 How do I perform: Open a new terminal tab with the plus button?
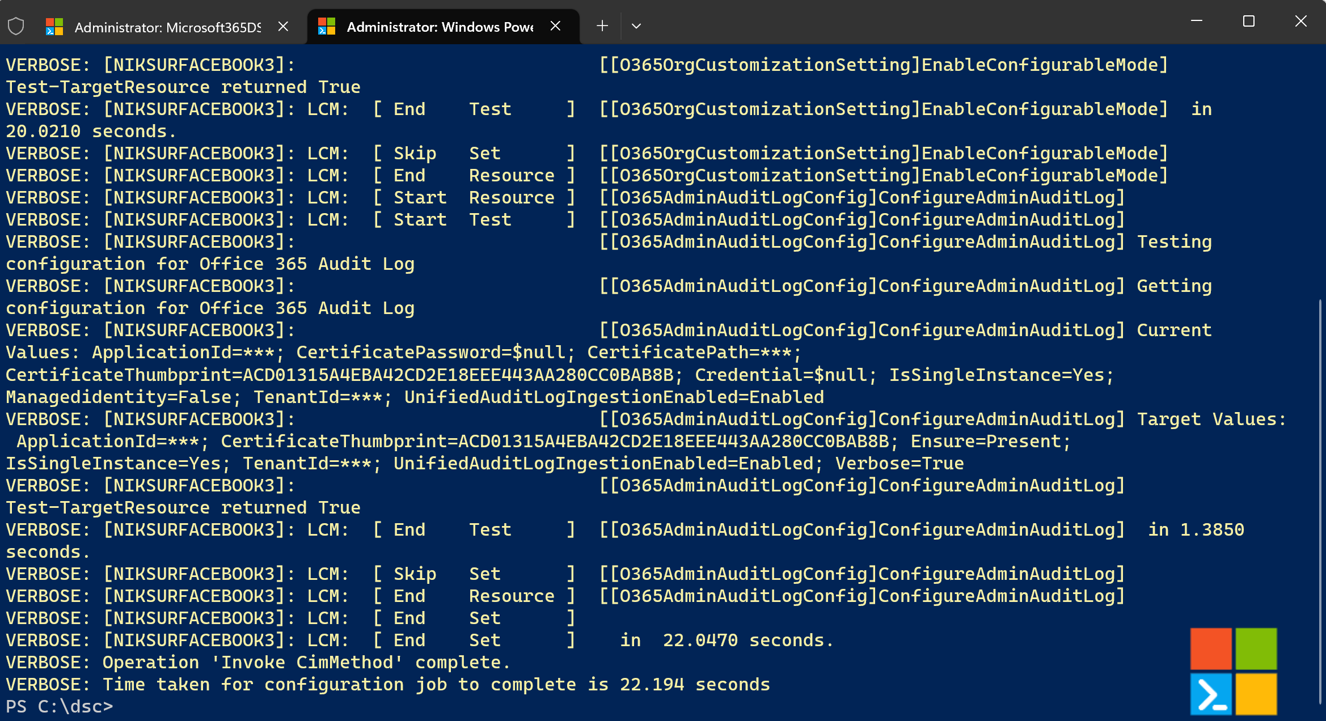[602, 26]
